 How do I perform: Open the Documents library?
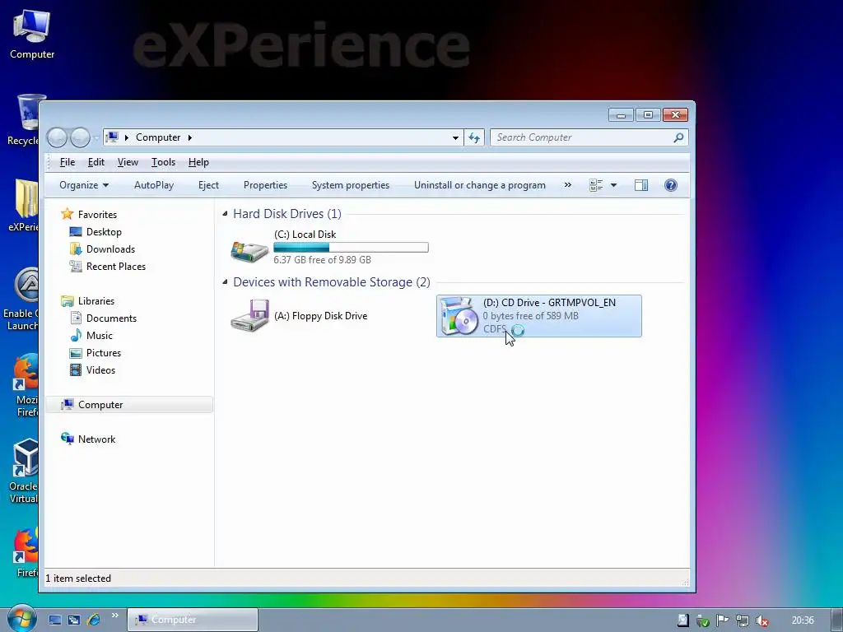tap(111, 318)
